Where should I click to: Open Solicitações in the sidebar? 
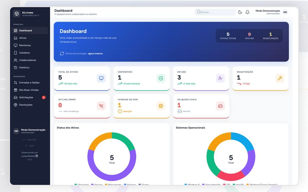(x=30, y=98)
